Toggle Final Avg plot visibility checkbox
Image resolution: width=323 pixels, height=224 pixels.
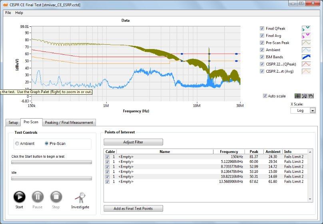tap(262, 36)
